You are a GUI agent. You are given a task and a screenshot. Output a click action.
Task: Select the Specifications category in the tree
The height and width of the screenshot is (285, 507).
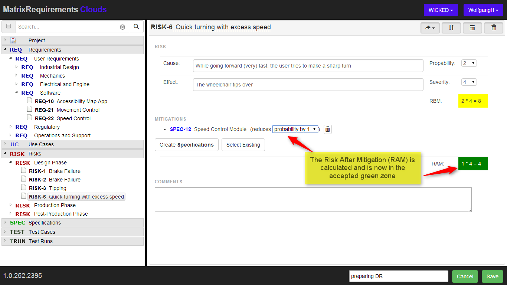73,223
